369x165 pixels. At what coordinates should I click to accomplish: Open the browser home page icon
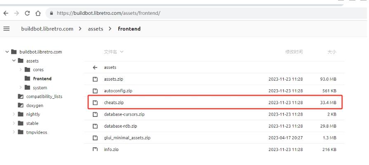38,13
